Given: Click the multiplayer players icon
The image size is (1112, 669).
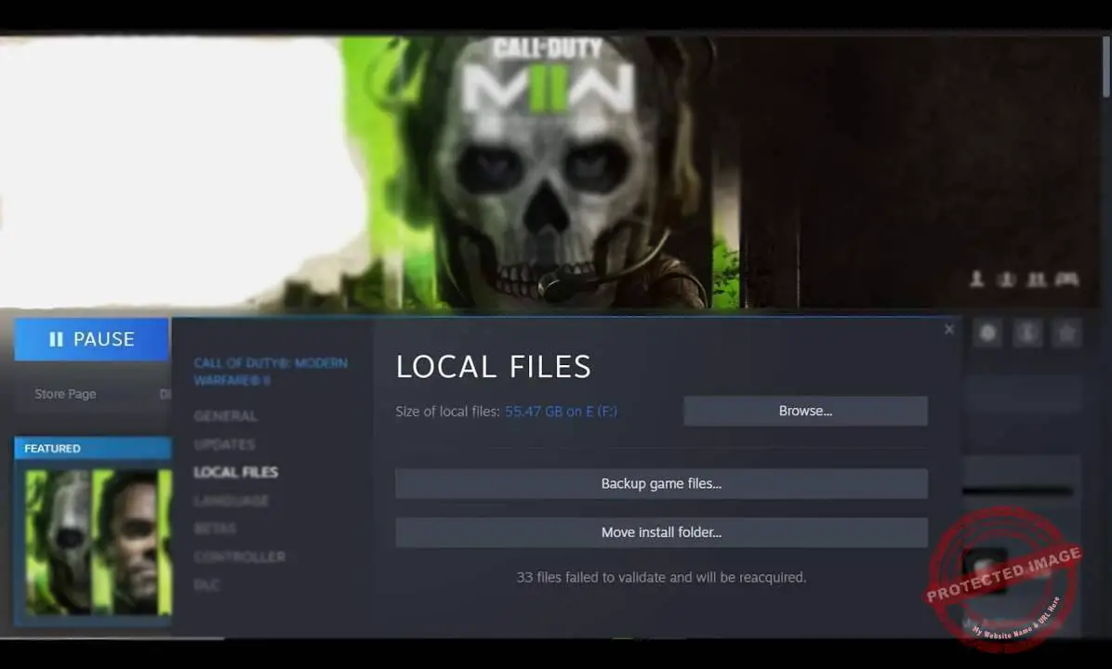Looking at the screenshot, I should [x=1035, y=279].
